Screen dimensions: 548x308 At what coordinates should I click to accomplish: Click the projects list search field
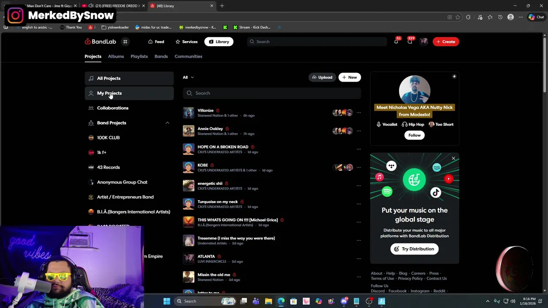click(x=272, y=93)
